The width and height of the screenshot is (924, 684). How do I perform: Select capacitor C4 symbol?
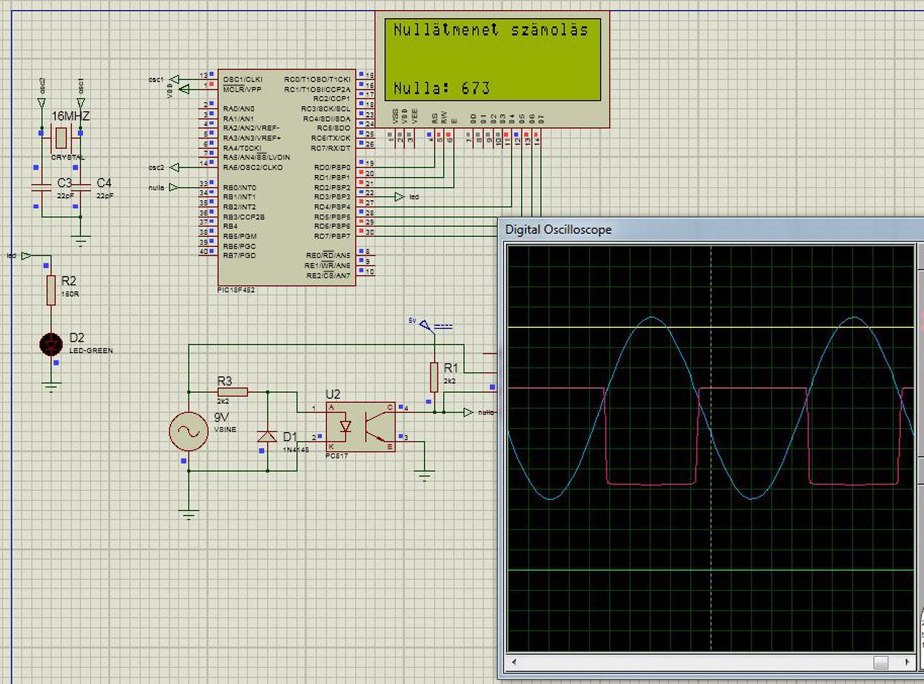point(81,187)
